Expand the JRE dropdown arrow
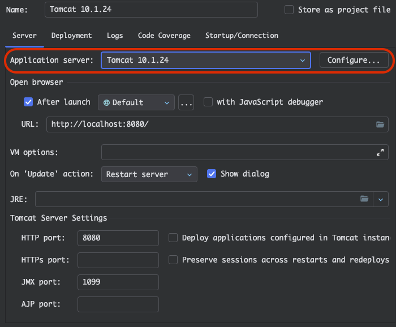Viewport: 396px width, 327px height. [381, 199]
